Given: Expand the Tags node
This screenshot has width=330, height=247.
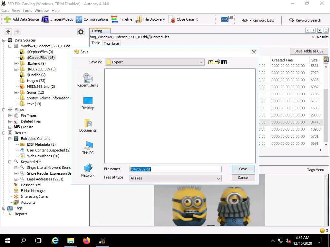Looking at the screenshot, I should pos(4,208).
